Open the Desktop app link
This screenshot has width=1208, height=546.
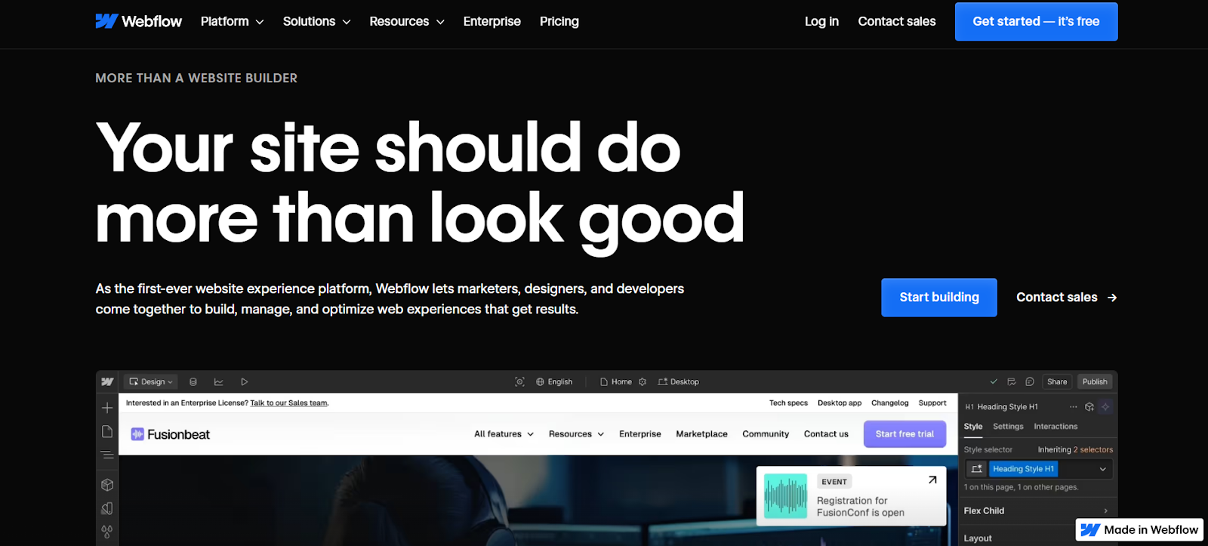click(x=840, y=403)
